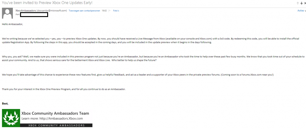Click the 19:02 received timestamp
The width and height of the screenshot is (306, 129).
104,11
